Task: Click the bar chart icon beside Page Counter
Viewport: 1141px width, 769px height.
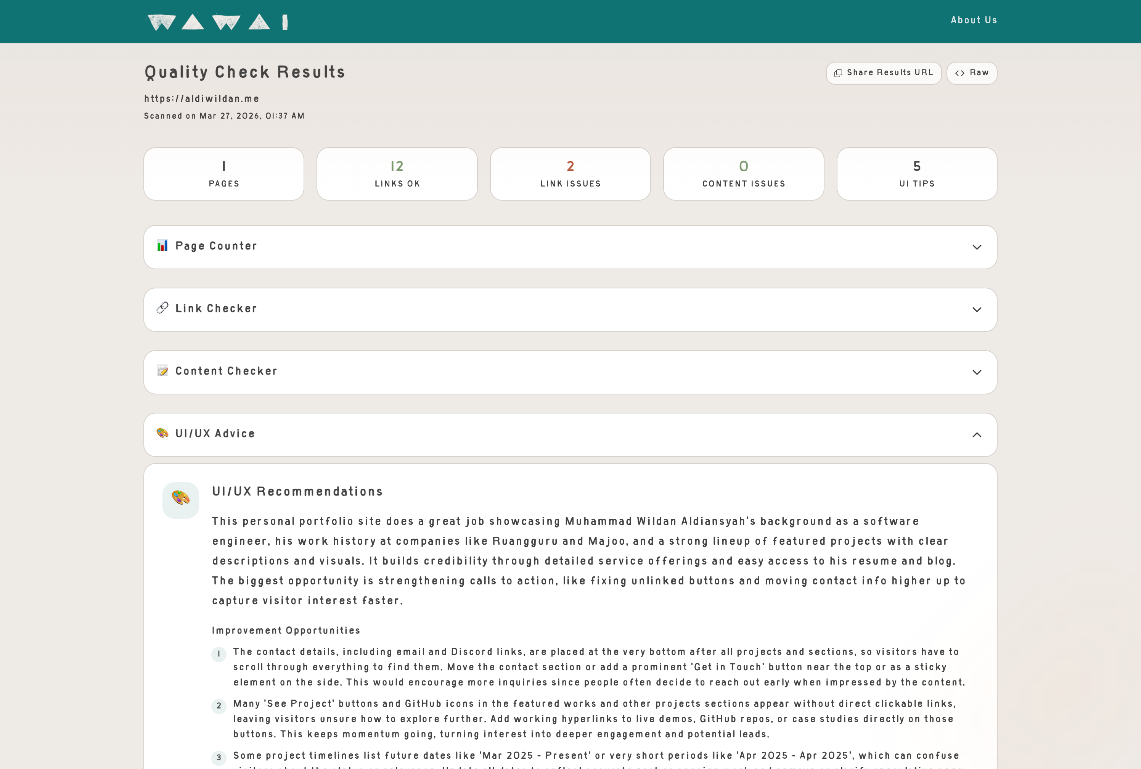Action: [x=162, y=245]
